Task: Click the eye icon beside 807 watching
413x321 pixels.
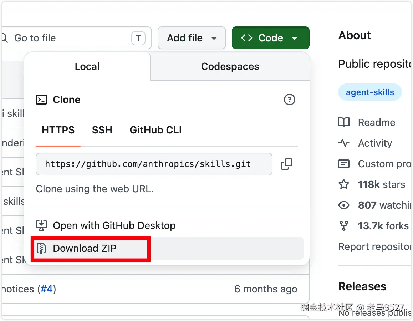Action: coord(344,205)
